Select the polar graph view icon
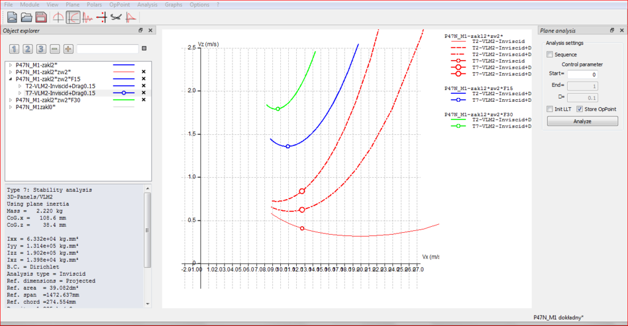The height and width of the screenshot is (326, 628). [x=73, y=17]
